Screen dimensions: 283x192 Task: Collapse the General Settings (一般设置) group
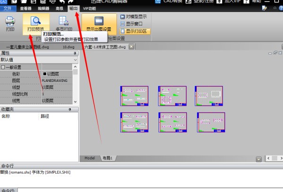click(x=3, y=67)
